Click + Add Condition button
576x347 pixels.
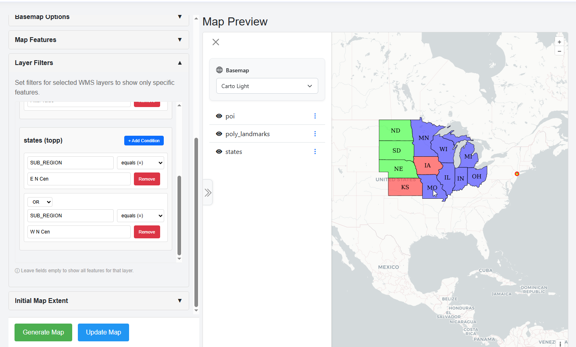click(144, 141)
